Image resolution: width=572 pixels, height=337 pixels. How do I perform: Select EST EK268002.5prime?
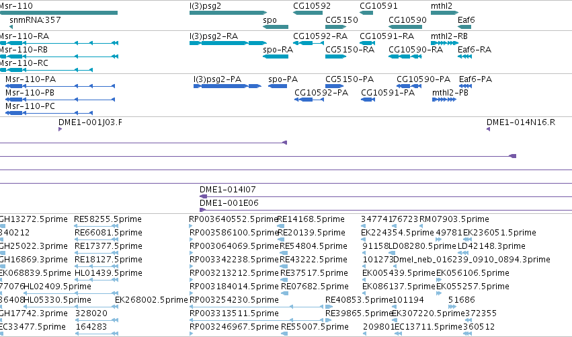tap(151, 301)
